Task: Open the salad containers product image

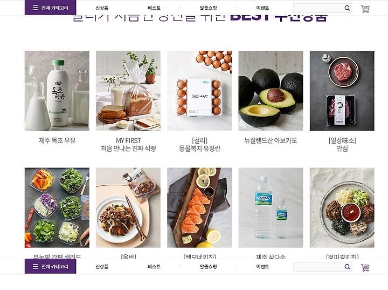Action: 57,207
